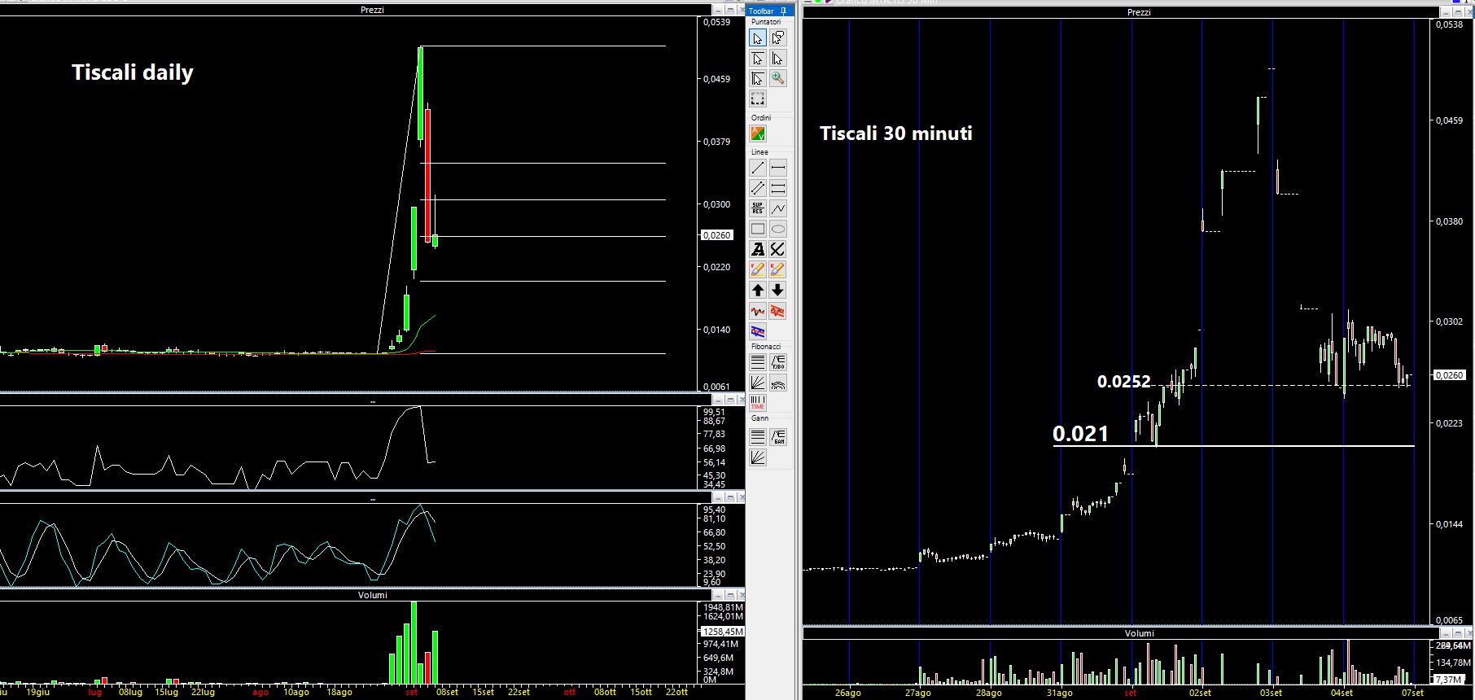Select the red regression channel tool
Image resolution: width=1475 pixels, height=700 pixels.
click(x=778, y=311)
